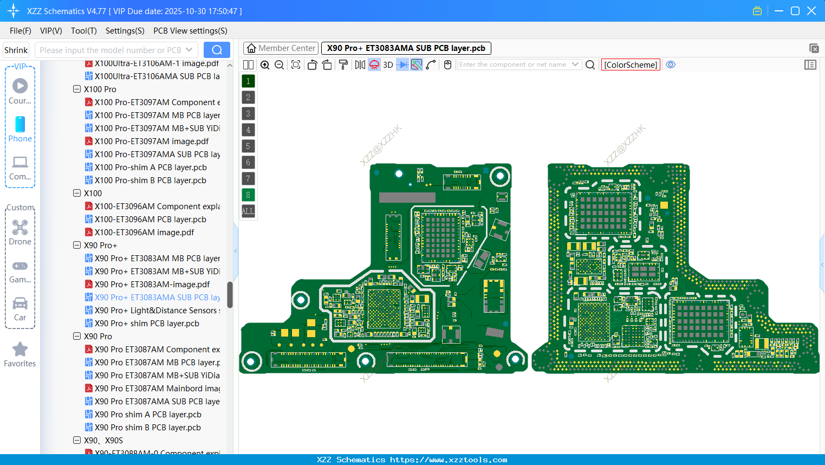Image resolution: width=825 pixels, height=465 pixels.
Task: Click the mirror/flip board icon
Action: pos(360,64)
